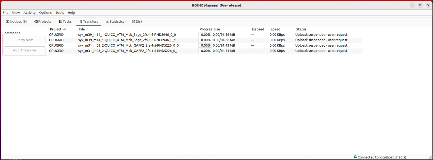Select the syk_m31_m03_2 RND5226_0_0 transfer row

(128, 46)
